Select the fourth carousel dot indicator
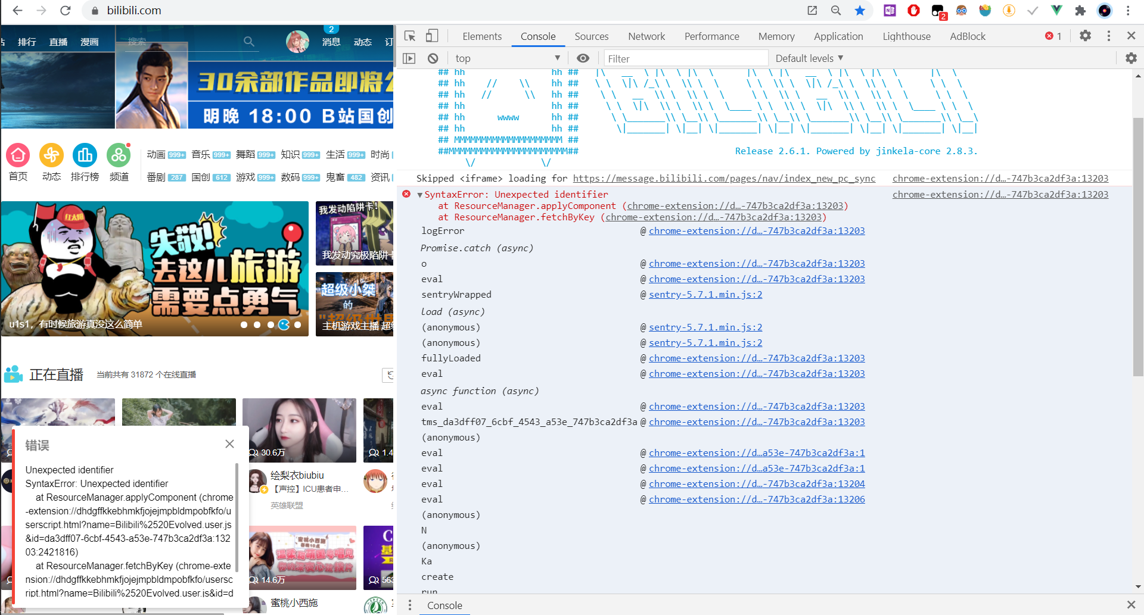The image size is (1144, 615). pyautogui.click(x=285, y=325)
